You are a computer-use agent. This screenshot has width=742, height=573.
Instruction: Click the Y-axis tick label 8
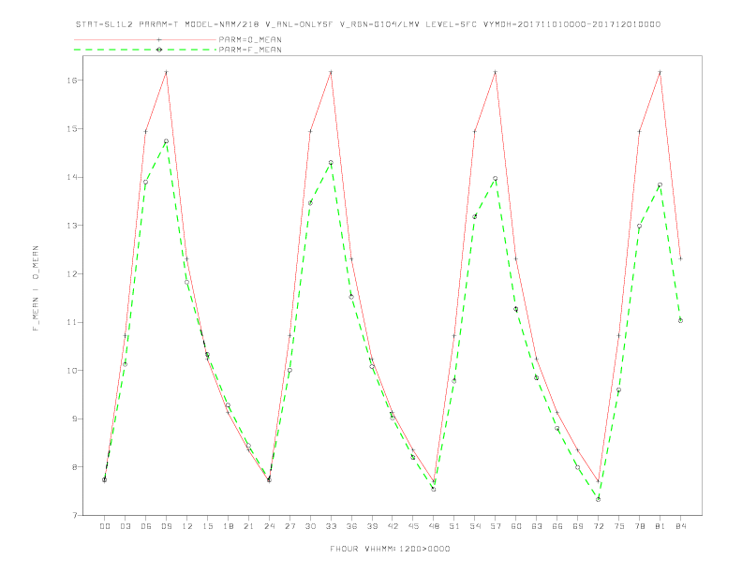click(x=74, y=467)
